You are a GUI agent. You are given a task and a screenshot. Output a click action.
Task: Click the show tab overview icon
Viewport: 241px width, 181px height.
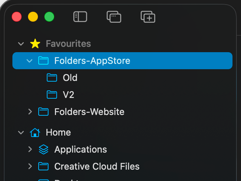(x=114, y=17)
